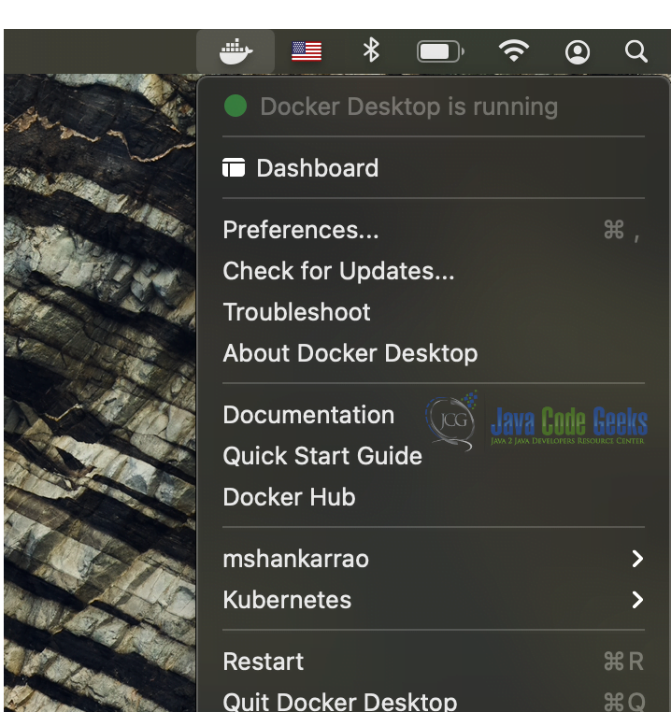This screenshot has width=671, height=712.
Task: Open the US flag input source menu
Action: click(x=307, y=51)
